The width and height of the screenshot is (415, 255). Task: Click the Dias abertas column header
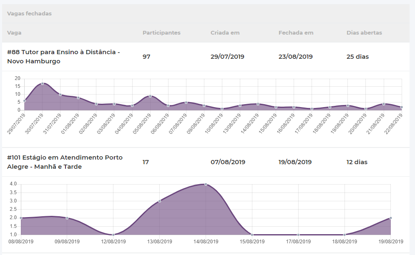[364, 32]
